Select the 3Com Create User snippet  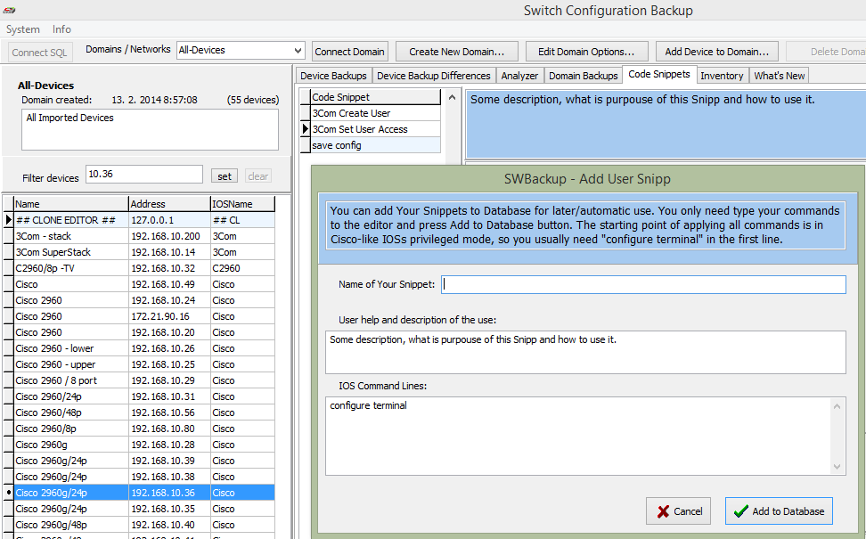tap(376, 112)
